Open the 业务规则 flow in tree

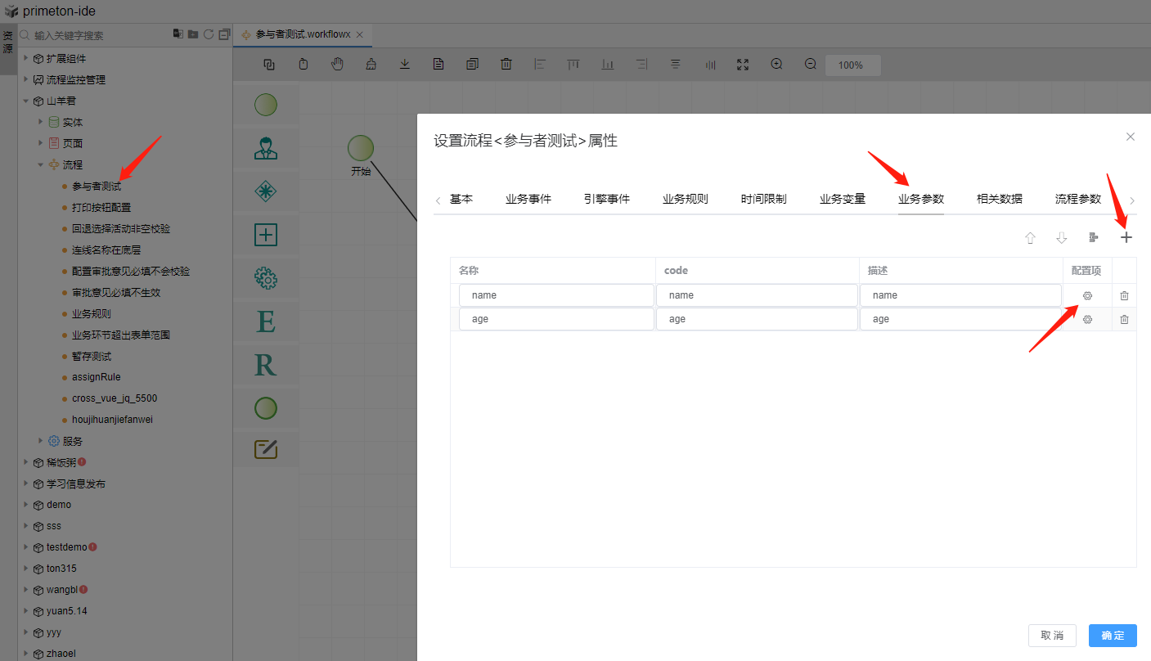92,313
